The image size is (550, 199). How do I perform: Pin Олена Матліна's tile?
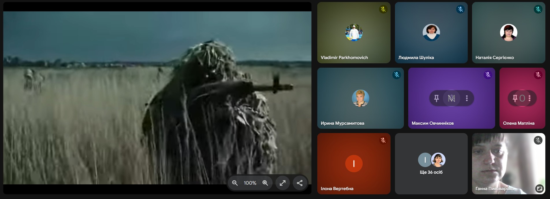tap(515, 98)
